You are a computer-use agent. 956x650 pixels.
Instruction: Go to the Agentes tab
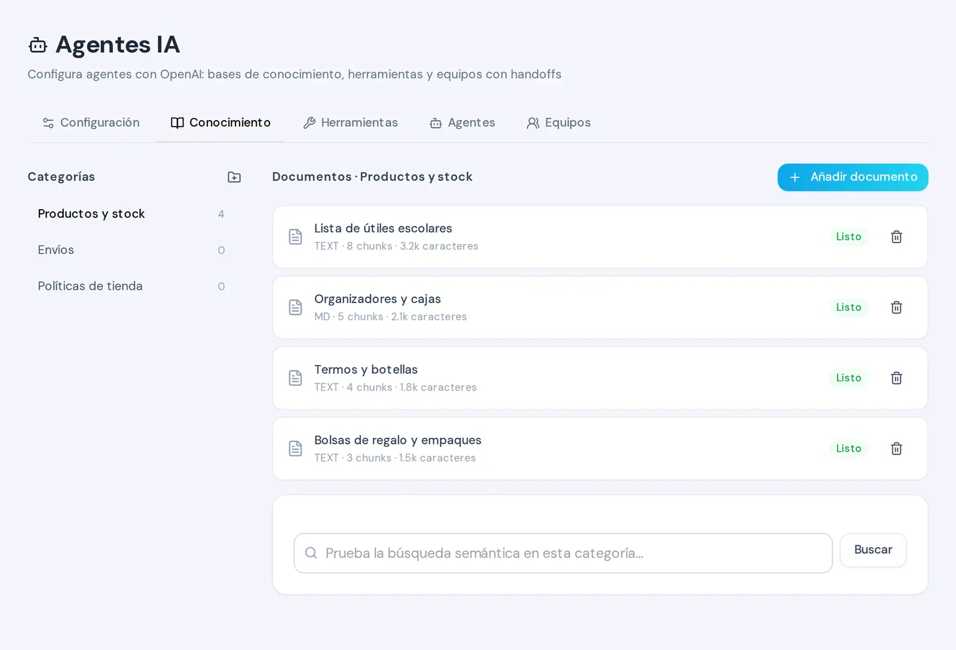(462, 122)
